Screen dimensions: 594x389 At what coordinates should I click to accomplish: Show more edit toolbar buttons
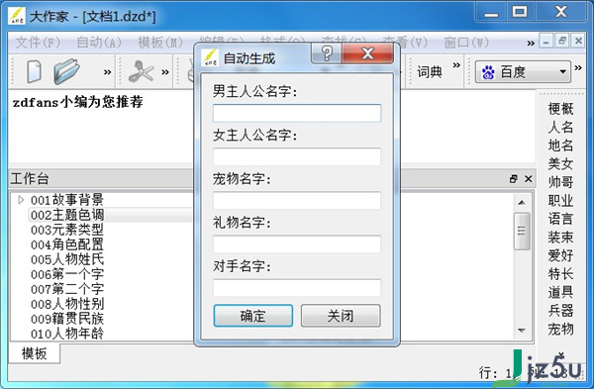(165, 71)
